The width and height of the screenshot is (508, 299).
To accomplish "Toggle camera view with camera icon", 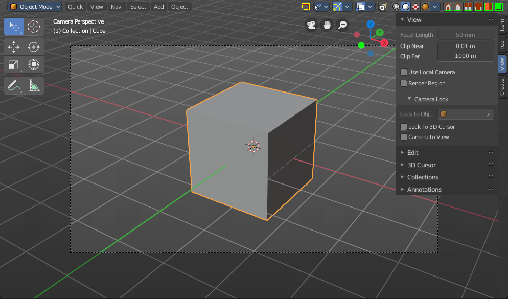I will pos(311,25).
